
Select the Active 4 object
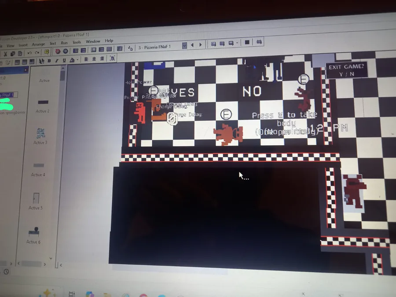38,170
